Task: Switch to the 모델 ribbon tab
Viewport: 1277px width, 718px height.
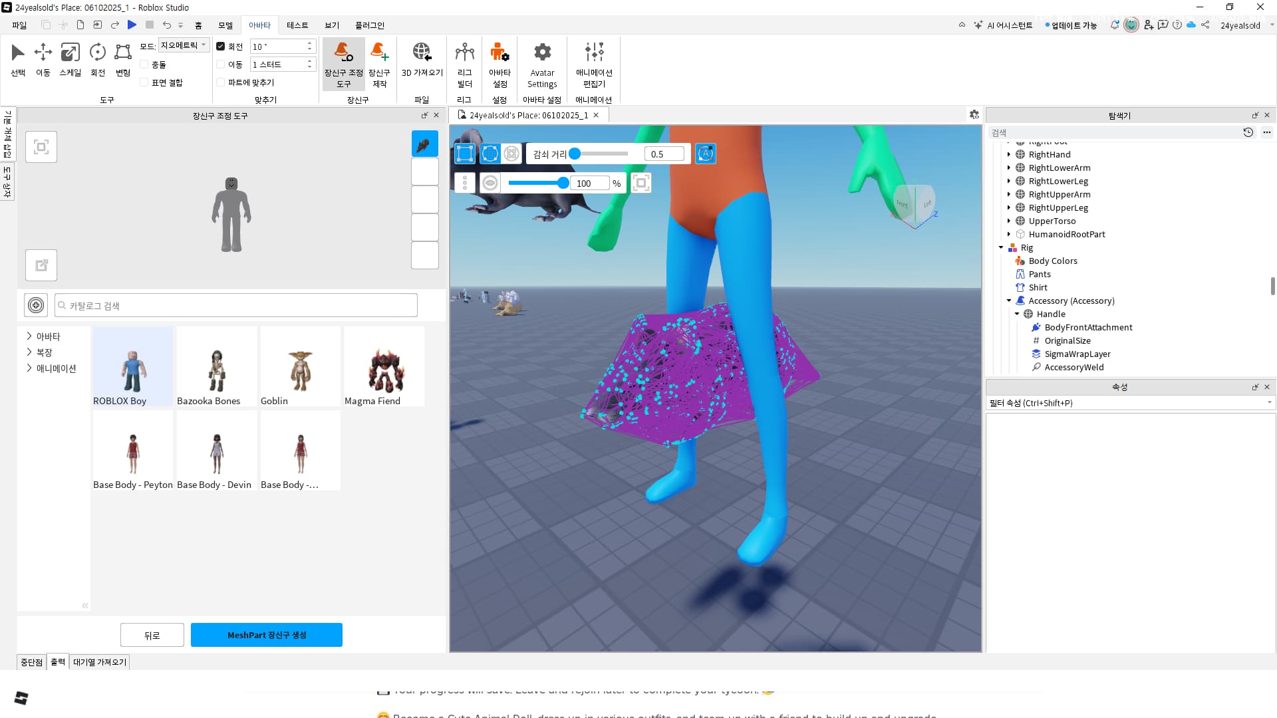Action: (225, 25)
